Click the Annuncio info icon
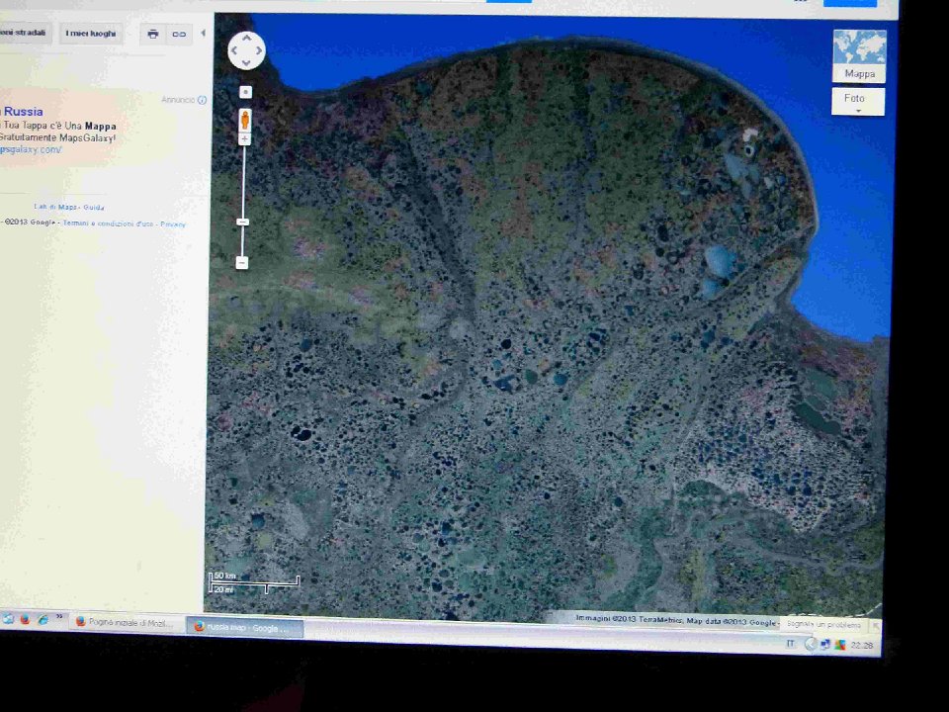The image size is (949, 712). (202, 100)
